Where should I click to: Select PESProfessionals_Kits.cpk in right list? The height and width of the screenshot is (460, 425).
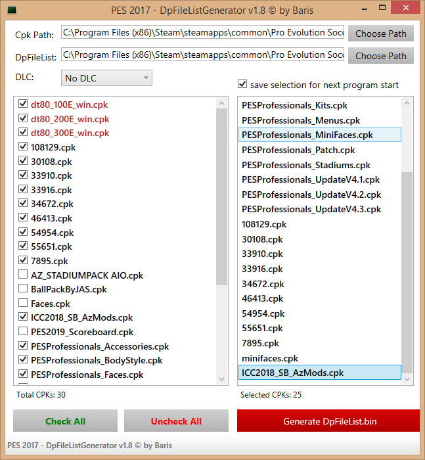pos(320,105)
